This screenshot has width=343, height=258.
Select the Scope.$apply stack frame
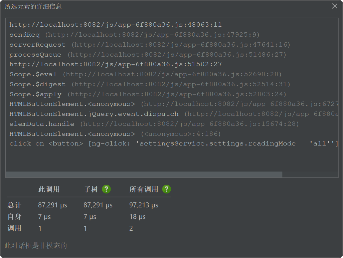[148, 94]
